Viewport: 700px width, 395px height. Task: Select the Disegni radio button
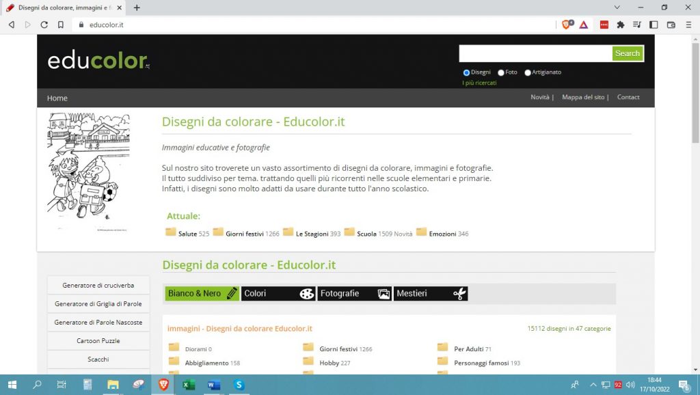click(466, 72)
